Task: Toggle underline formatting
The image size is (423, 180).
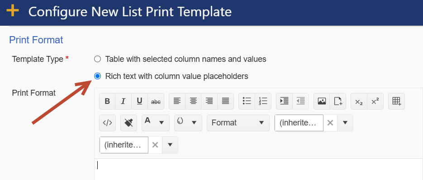Action: pos(139,101)
